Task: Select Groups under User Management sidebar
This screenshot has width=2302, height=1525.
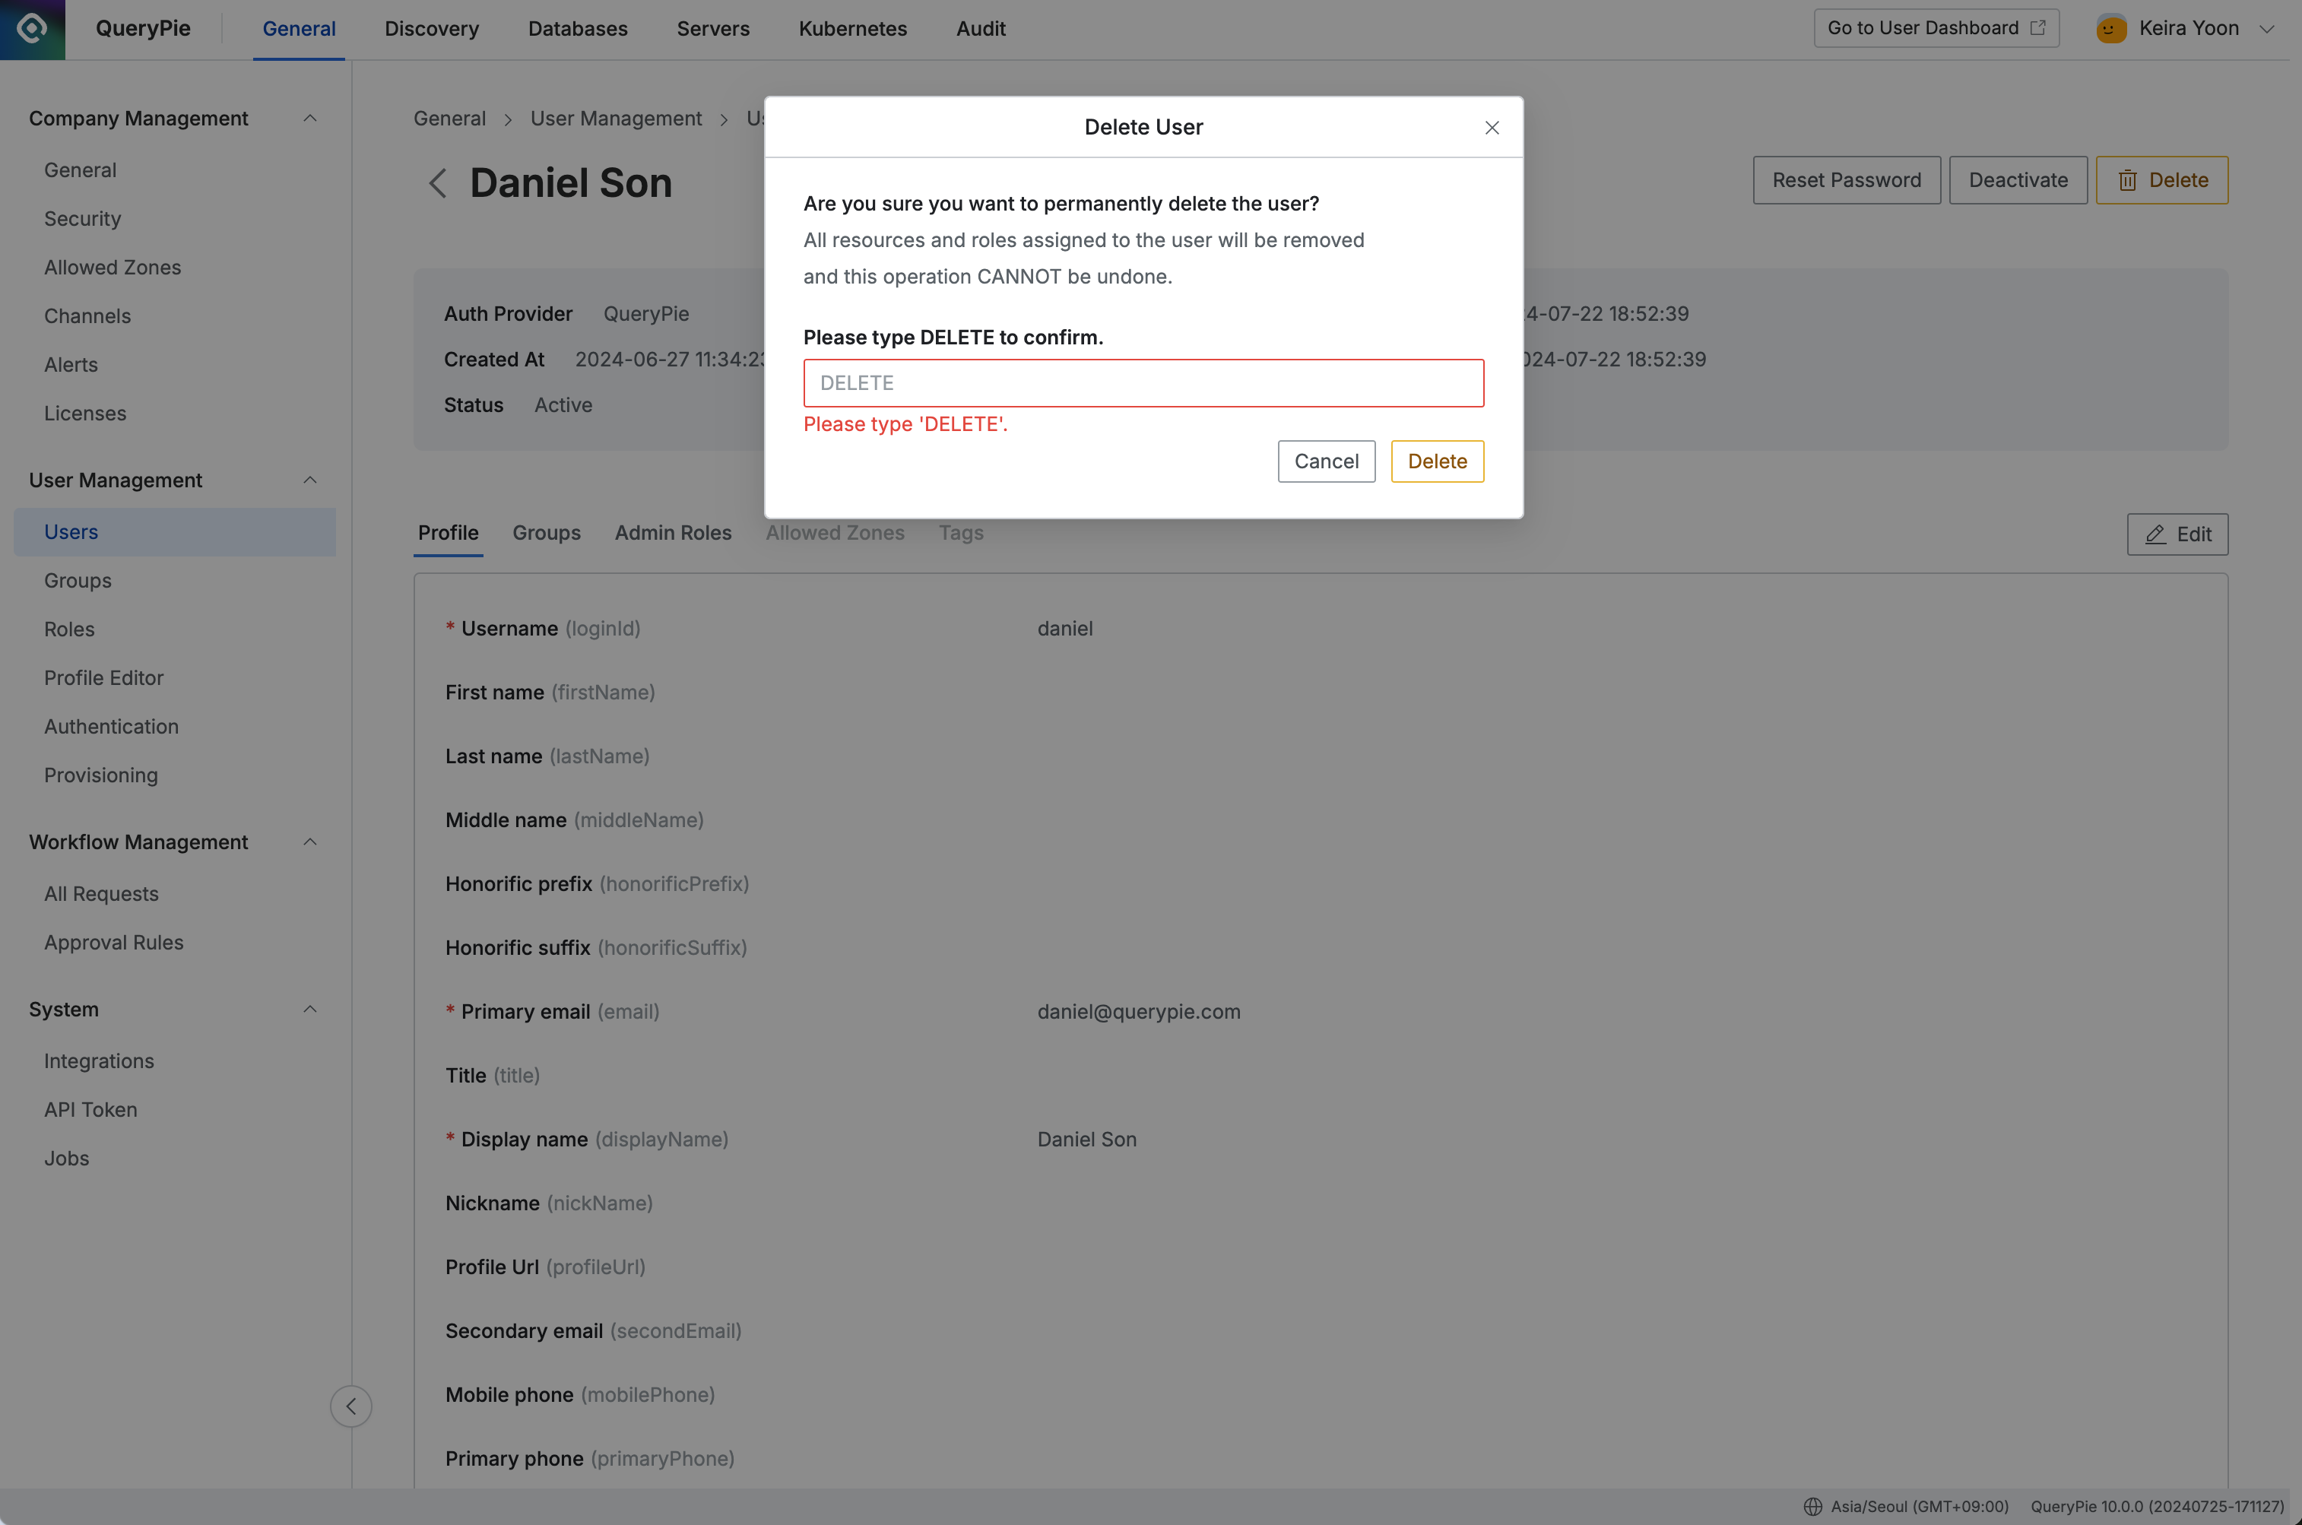Action: tap(77, 579)
